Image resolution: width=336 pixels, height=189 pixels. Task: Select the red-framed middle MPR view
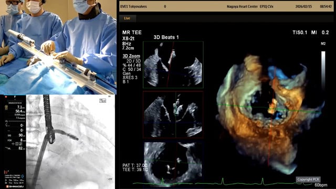(173, 114)
